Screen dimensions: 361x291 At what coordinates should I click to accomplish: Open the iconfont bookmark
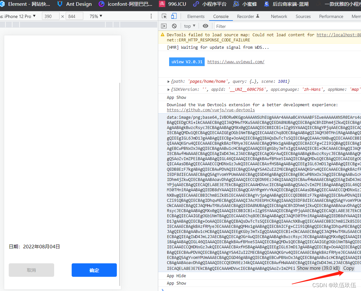[126, 4]
